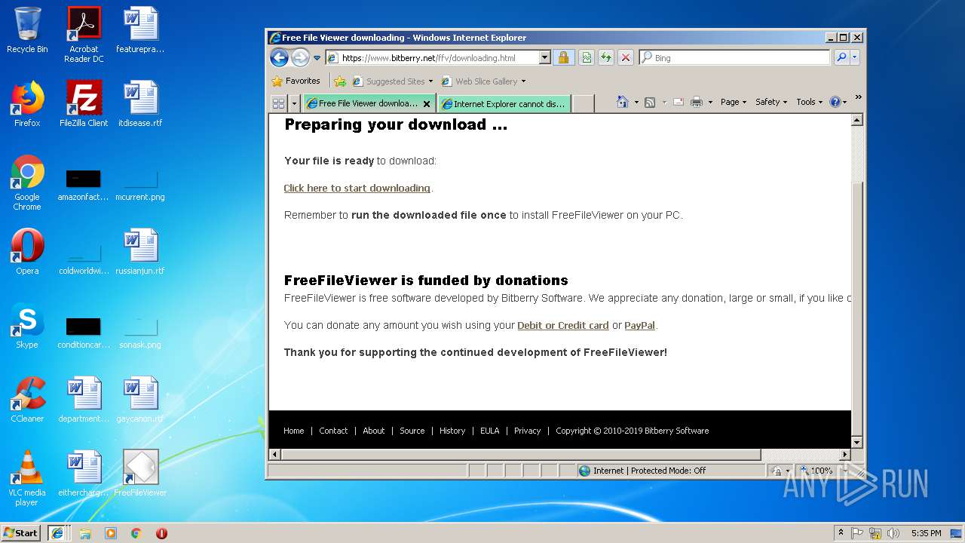Stop loading with the red X icon
This screenshot has height=543, width=965.
(x=626, y=57)
